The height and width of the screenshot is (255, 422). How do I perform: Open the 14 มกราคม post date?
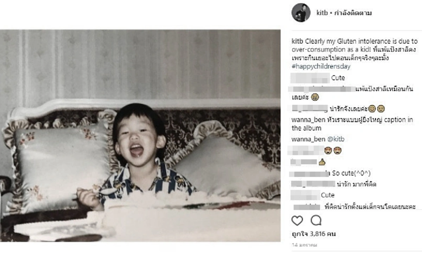[305, 245]
